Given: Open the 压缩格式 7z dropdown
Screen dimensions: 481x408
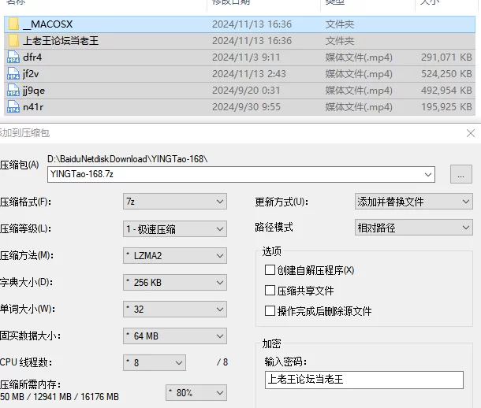Looking at the screenshot, I should pos(175,202).
